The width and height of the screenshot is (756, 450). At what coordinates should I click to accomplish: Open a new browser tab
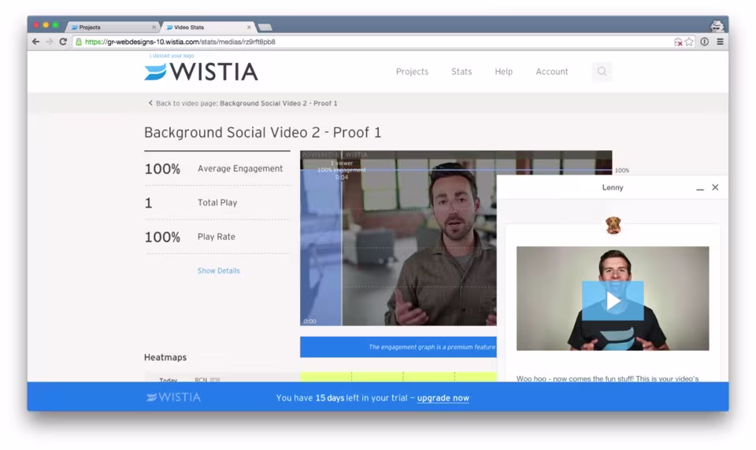(265, 28)
